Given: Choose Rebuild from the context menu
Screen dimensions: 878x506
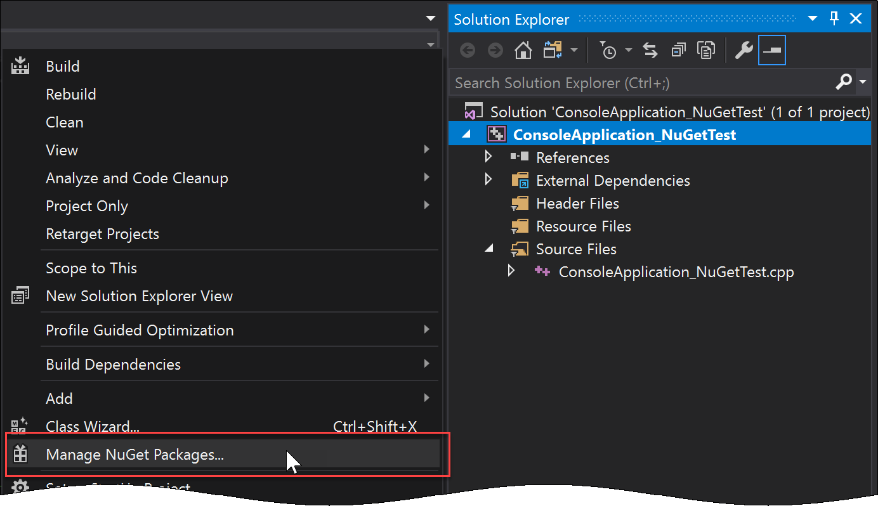Looking at the screenshot, I should click(x=71, y=94).
